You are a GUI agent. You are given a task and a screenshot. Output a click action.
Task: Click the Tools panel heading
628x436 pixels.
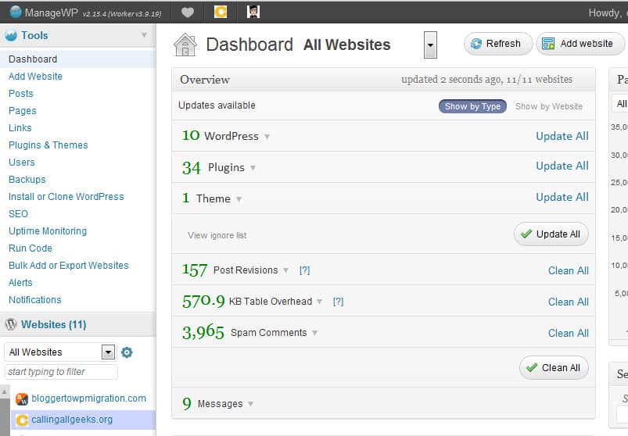34,36
